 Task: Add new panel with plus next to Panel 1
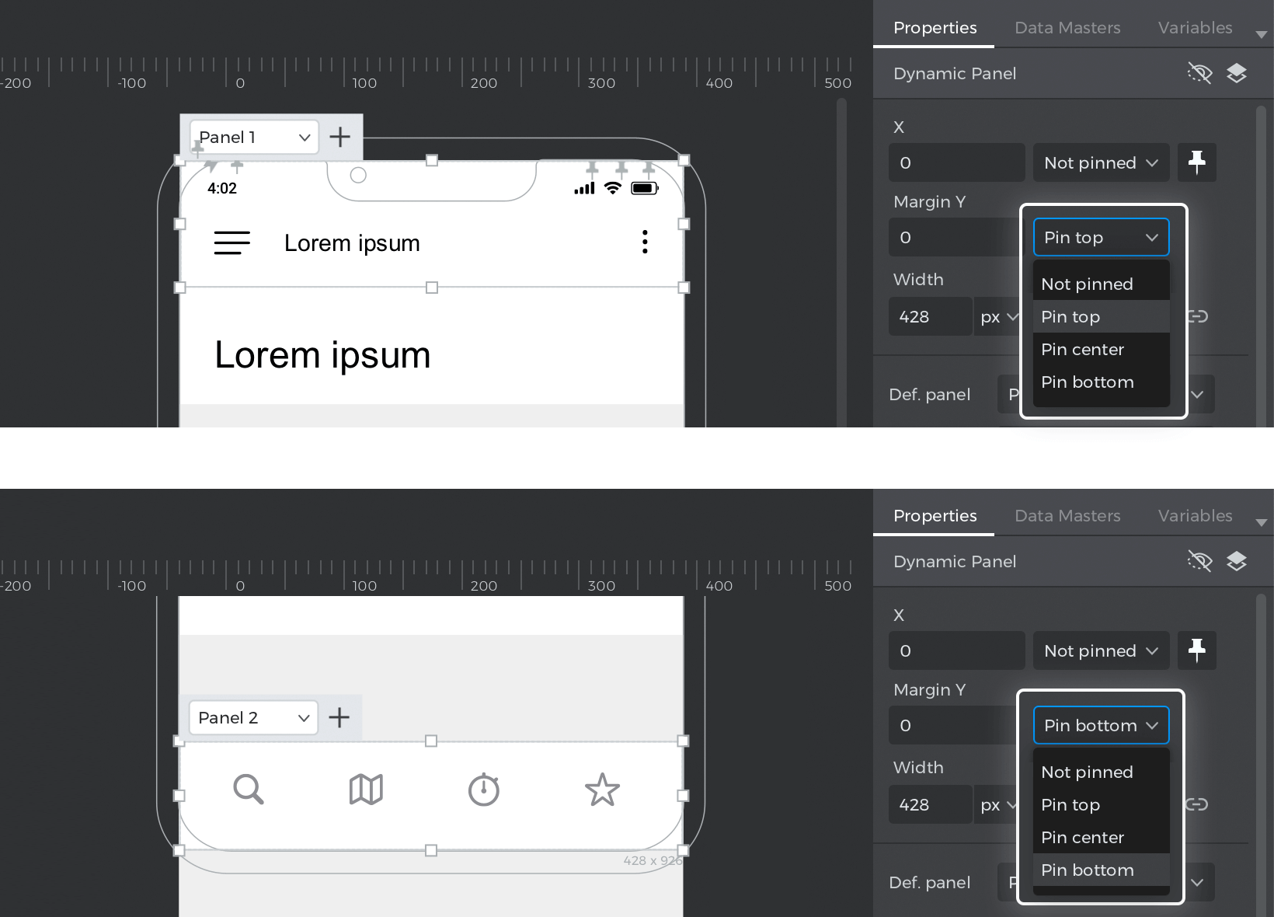[339, 137]
